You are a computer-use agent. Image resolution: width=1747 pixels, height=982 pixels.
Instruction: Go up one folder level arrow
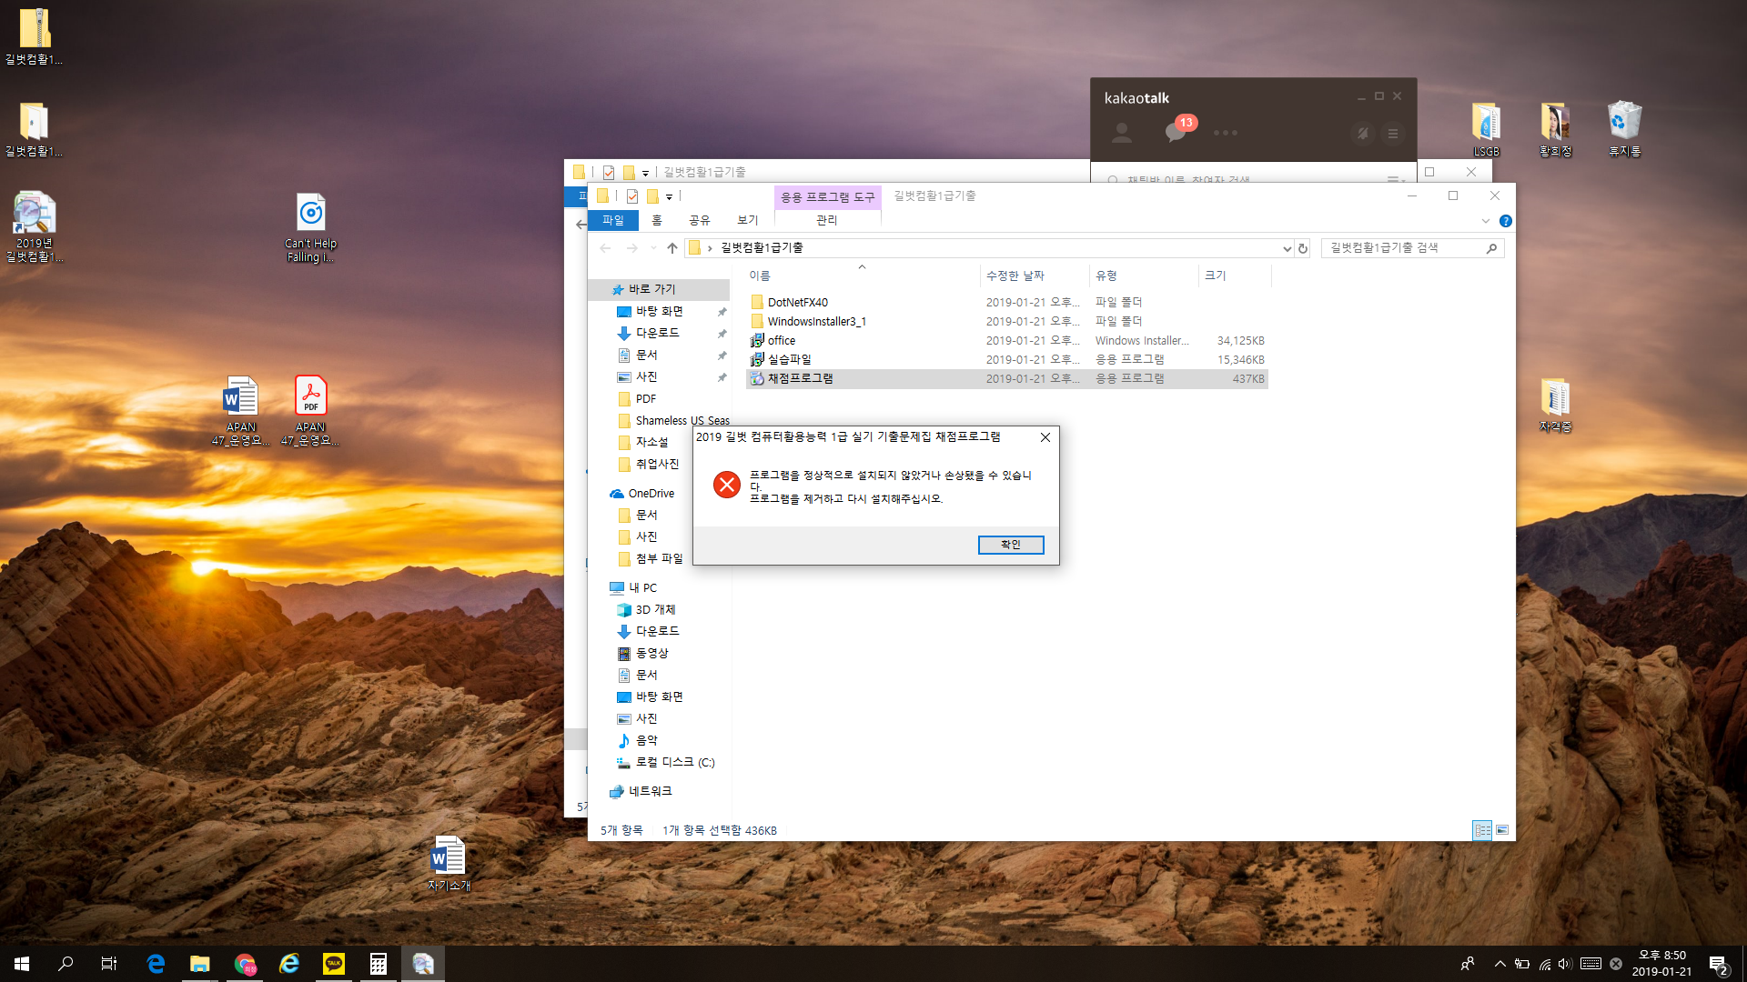point(672,248)
